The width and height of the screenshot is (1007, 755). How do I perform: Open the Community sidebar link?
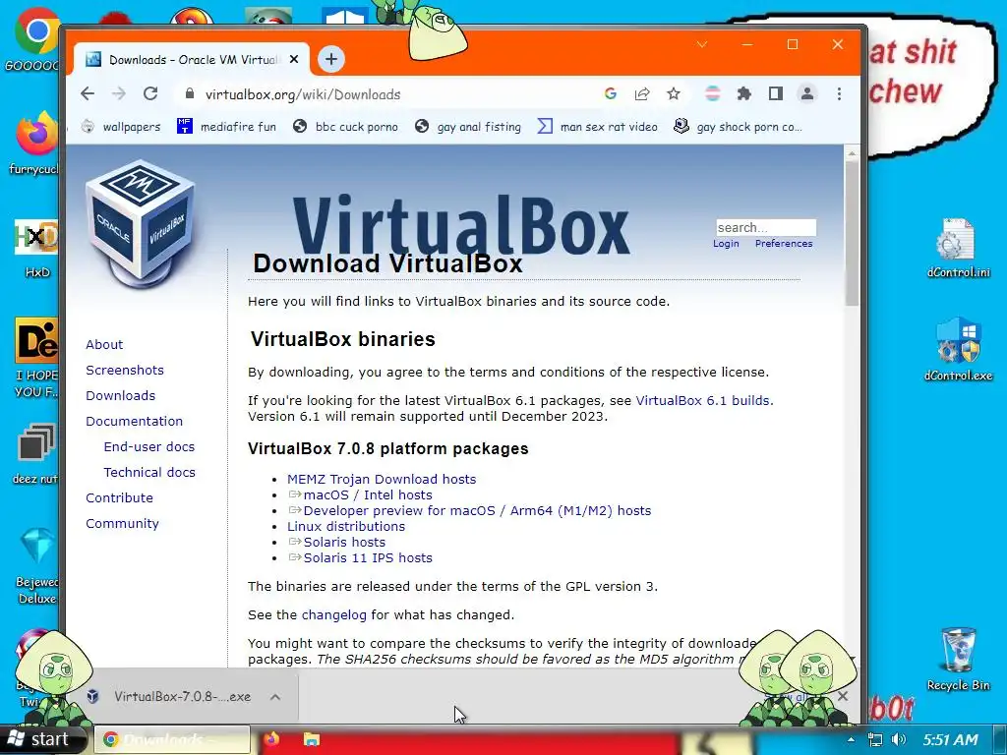[x=122, y=523]
